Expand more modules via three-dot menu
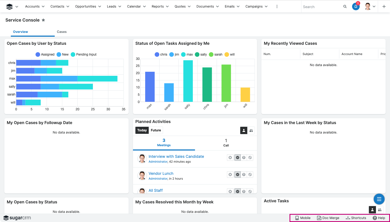This screenshot has width=390, height=222. 277,6
